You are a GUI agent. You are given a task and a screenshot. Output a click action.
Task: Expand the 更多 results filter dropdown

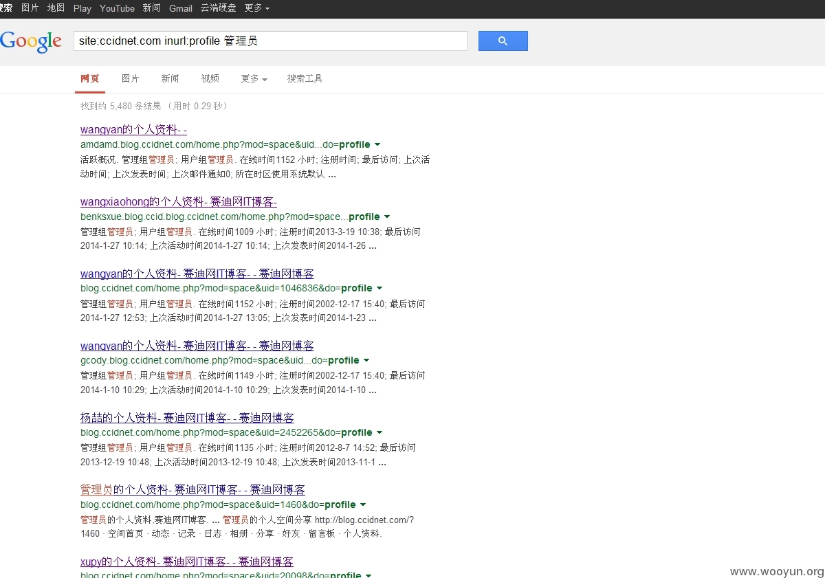pyautogui.click(x=254, y=79)
